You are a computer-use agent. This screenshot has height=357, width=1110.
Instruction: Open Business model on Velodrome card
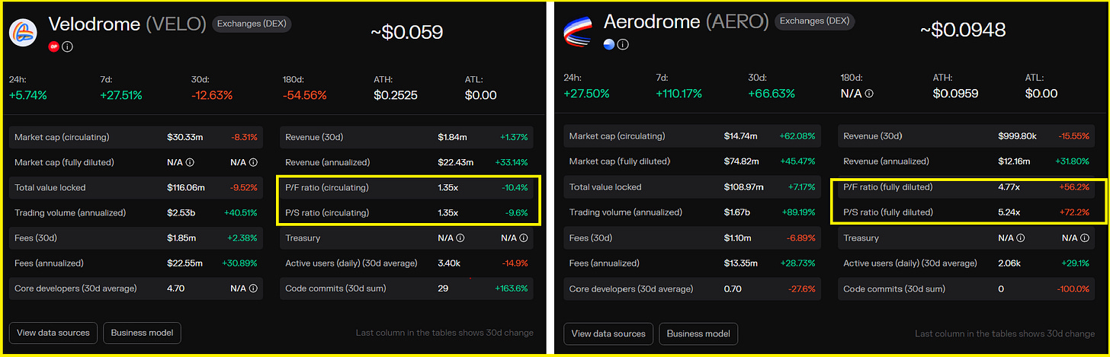tap(142, 333)
